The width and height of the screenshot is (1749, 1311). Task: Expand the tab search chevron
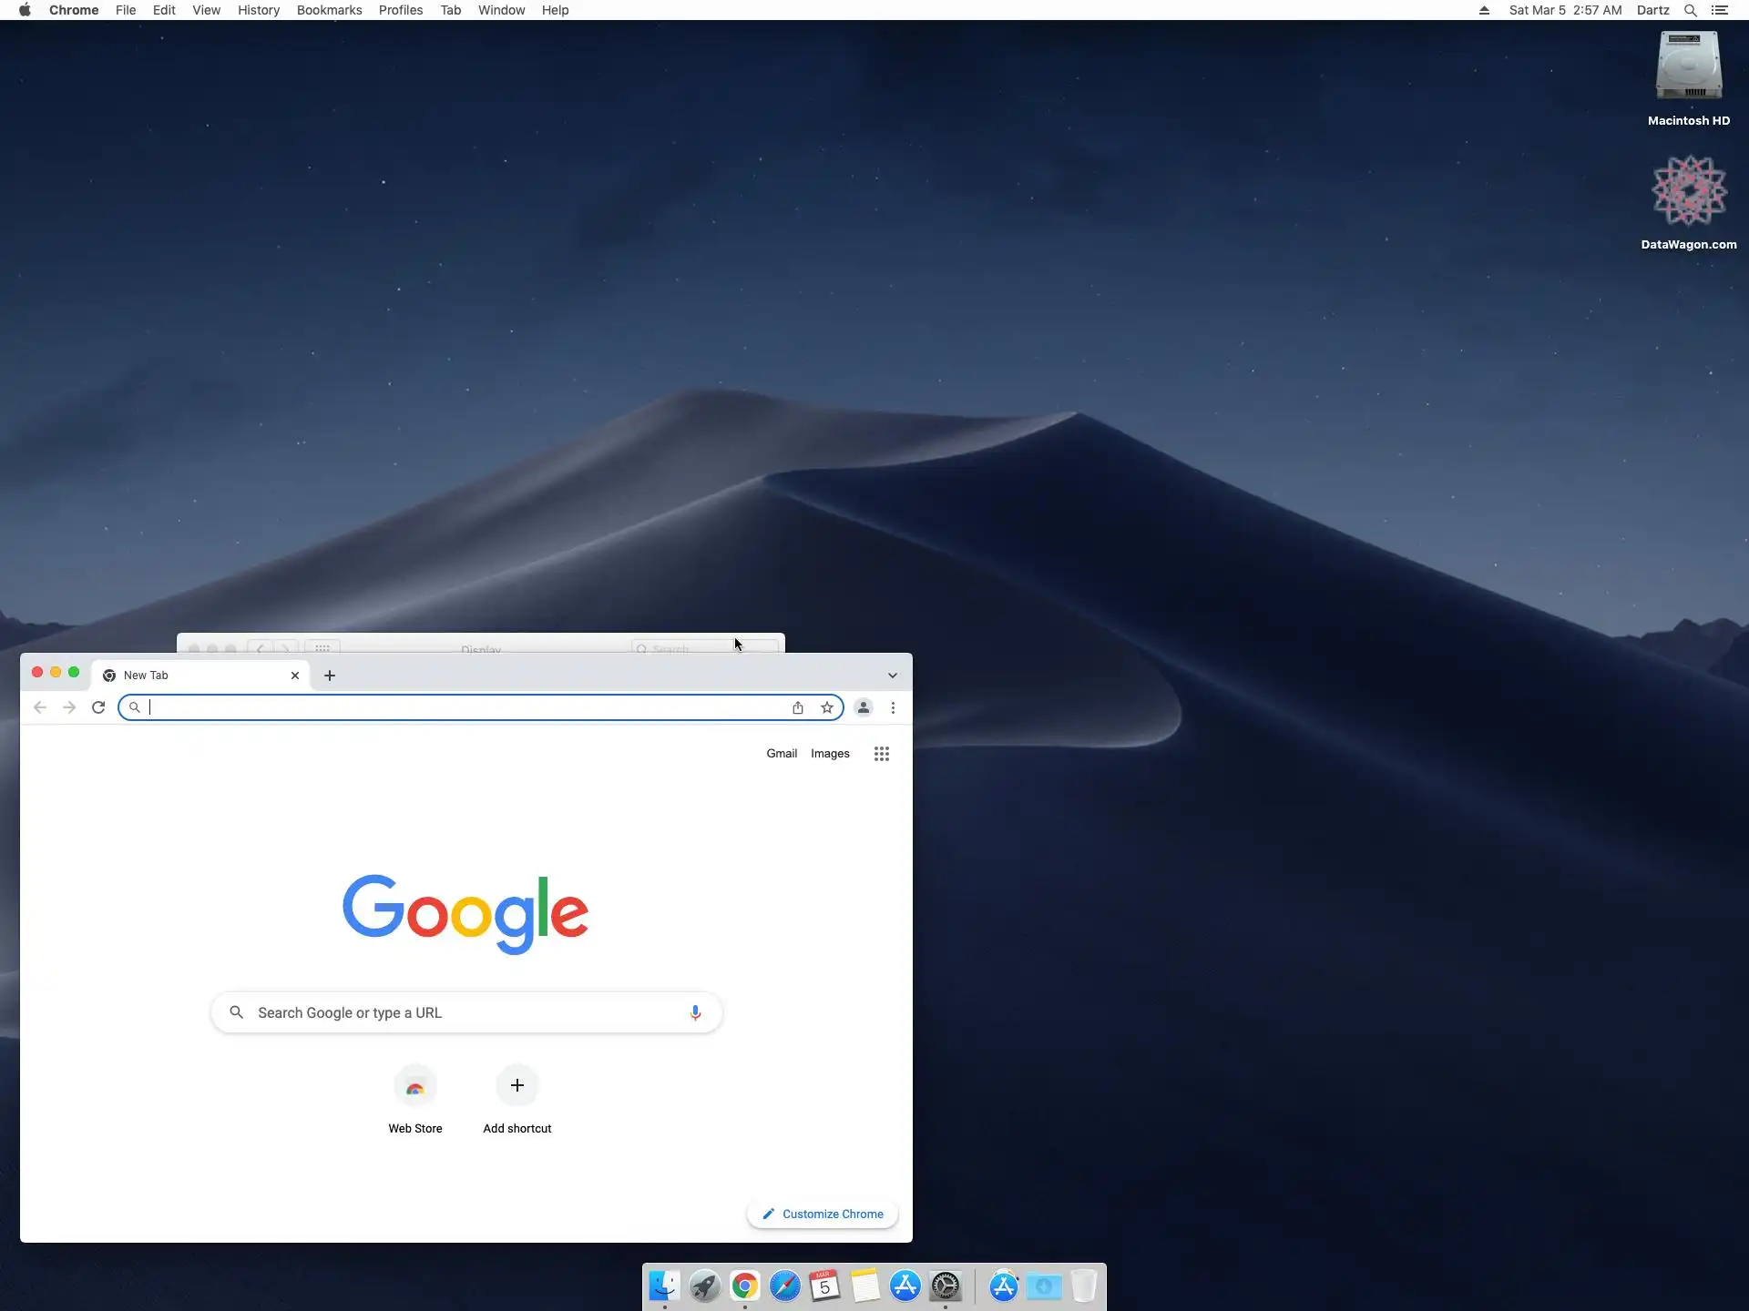(893, 676)
